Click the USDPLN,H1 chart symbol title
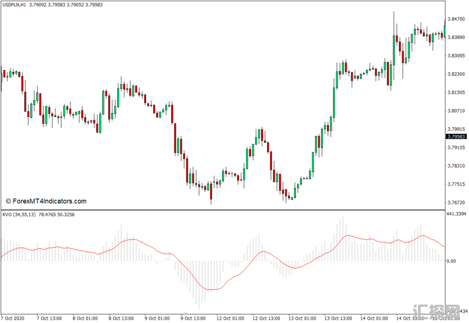 14,5
